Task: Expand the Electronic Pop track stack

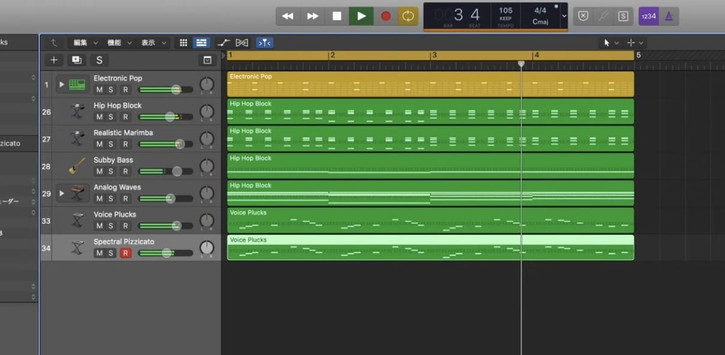Action: (x=61, y=85)
